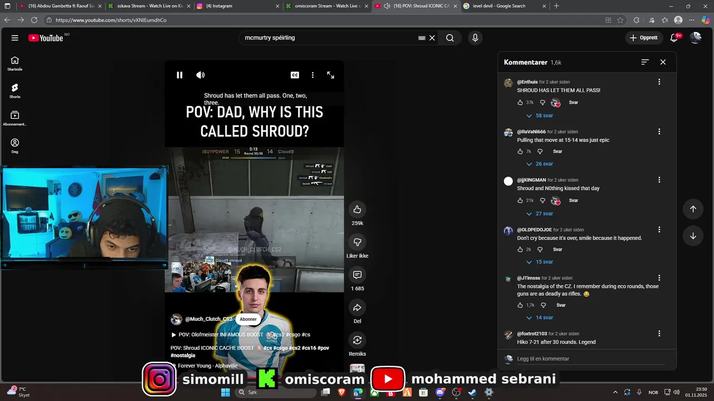
Task: Open the @Much_Clutch_CS2 channel
Action: click(209, 319)
